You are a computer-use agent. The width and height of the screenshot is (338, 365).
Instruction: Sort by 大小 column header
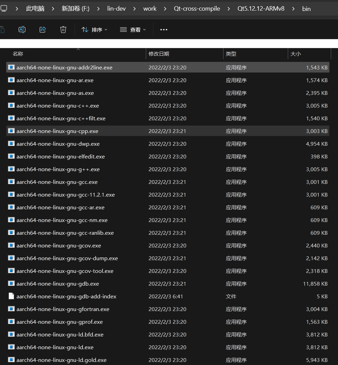pos(296,54)
